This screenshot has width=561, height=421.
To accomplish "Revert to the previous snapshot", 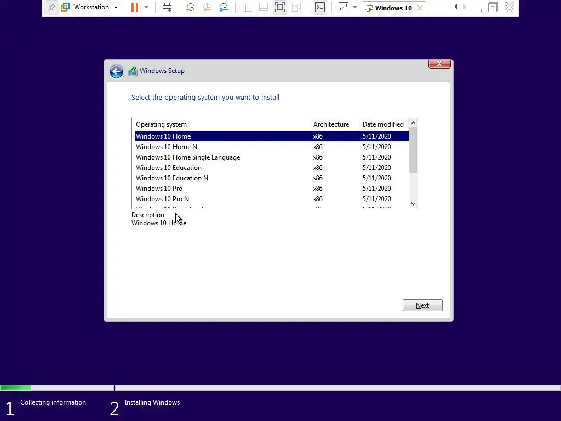I will point(207,7).
